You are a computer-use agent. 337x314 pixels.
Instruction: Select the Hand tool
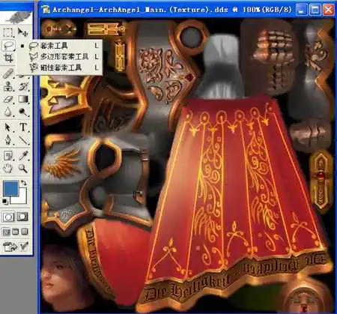click(8, 169)
